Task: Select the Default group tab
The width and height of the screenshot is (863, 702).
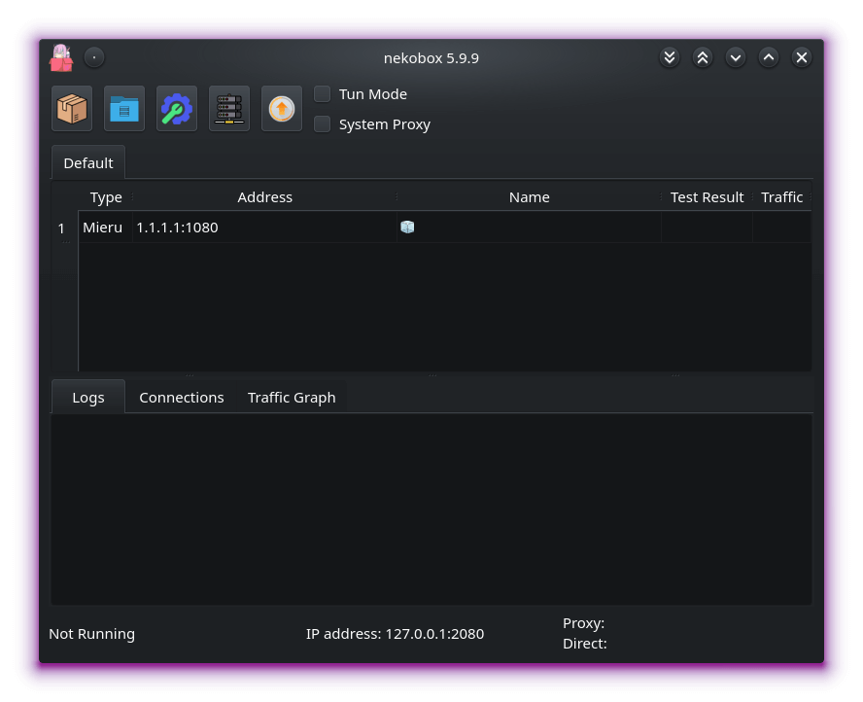Action: [88, 163]
